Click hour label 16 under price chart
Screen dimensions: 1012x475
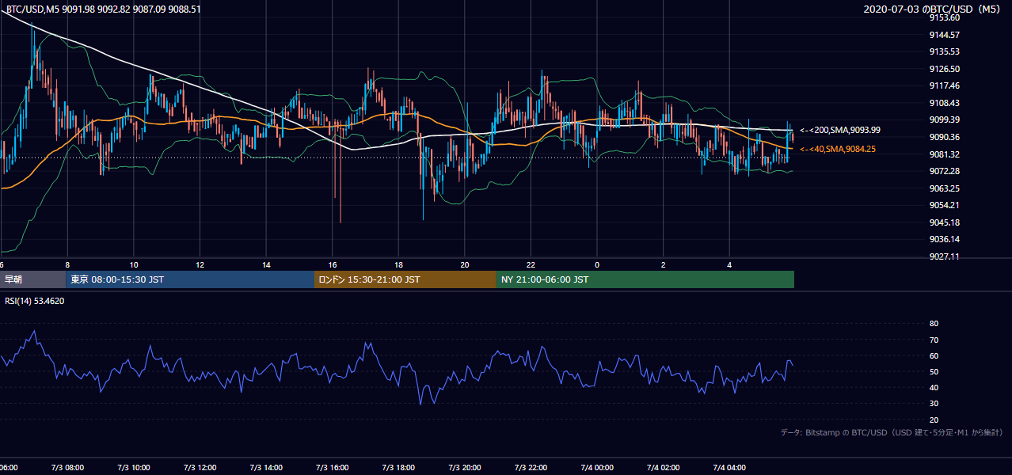pyautogui.click(x=333, y=264)
